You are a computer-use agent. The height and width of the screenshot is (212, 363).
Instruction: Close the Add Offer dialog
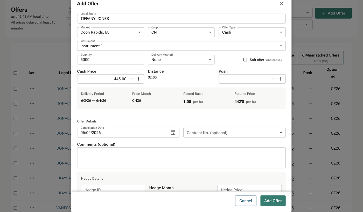281,4
